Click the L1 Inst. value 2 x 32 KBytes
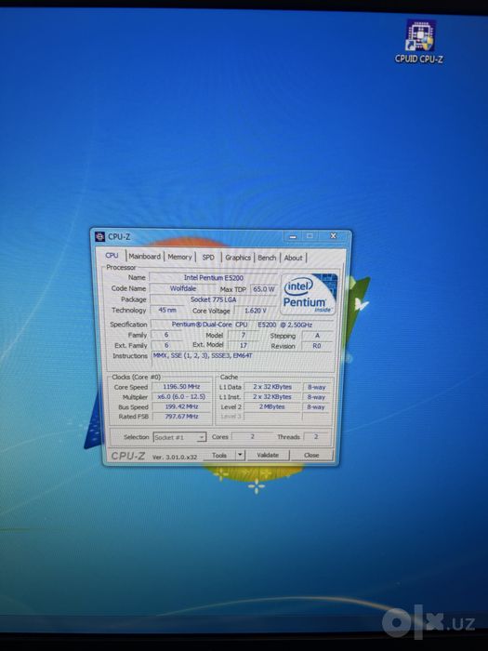Viewport: 488px width, 651px height. click(272, 397)
